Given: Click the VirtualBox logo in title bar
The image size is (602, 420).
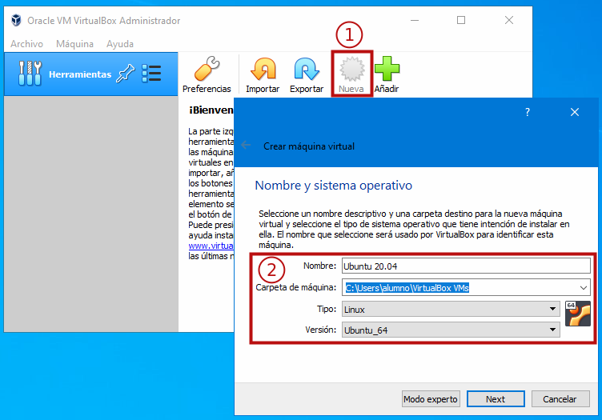Looking at the screenshot, I should pos(16,20).
